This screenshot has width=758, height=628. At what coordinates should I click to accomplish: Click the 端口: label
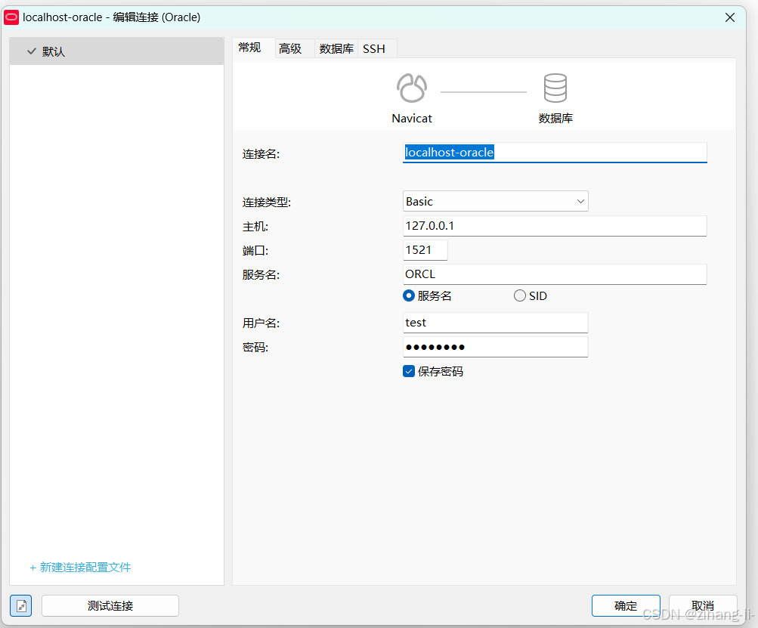(x=255, y=250)
